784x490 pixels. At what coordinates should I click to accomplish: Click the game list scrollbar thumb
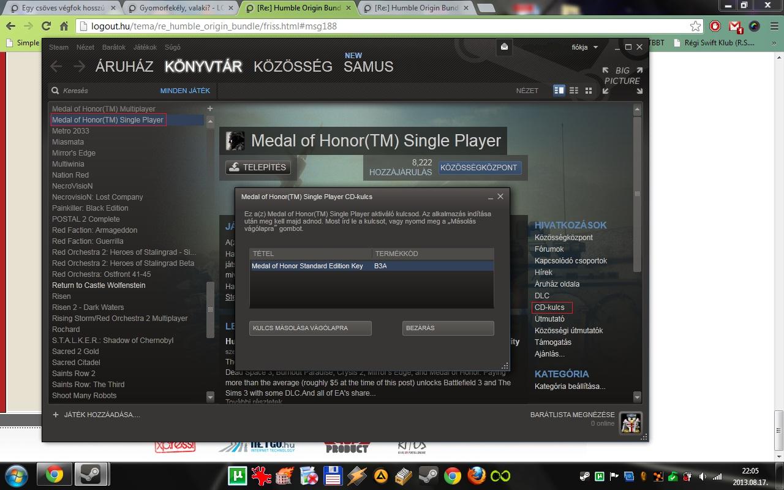[210, 310]
